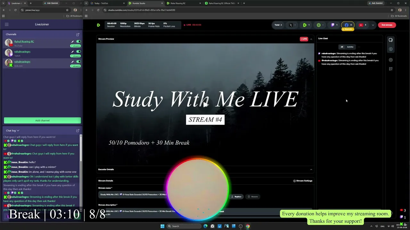The height and width of the screenshot is (230, 410).
Task: Click the red LIVE badge in Stream Preview
Action: (x=304, y=39)
